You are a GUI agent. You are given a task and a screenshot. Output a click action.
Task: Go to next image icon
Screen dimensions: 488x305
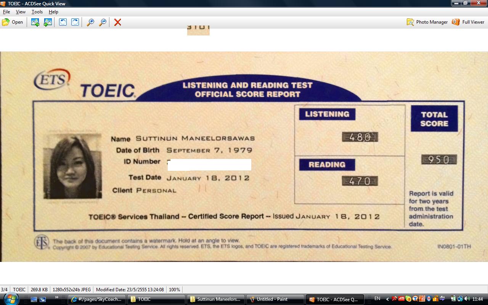[48, 22]
